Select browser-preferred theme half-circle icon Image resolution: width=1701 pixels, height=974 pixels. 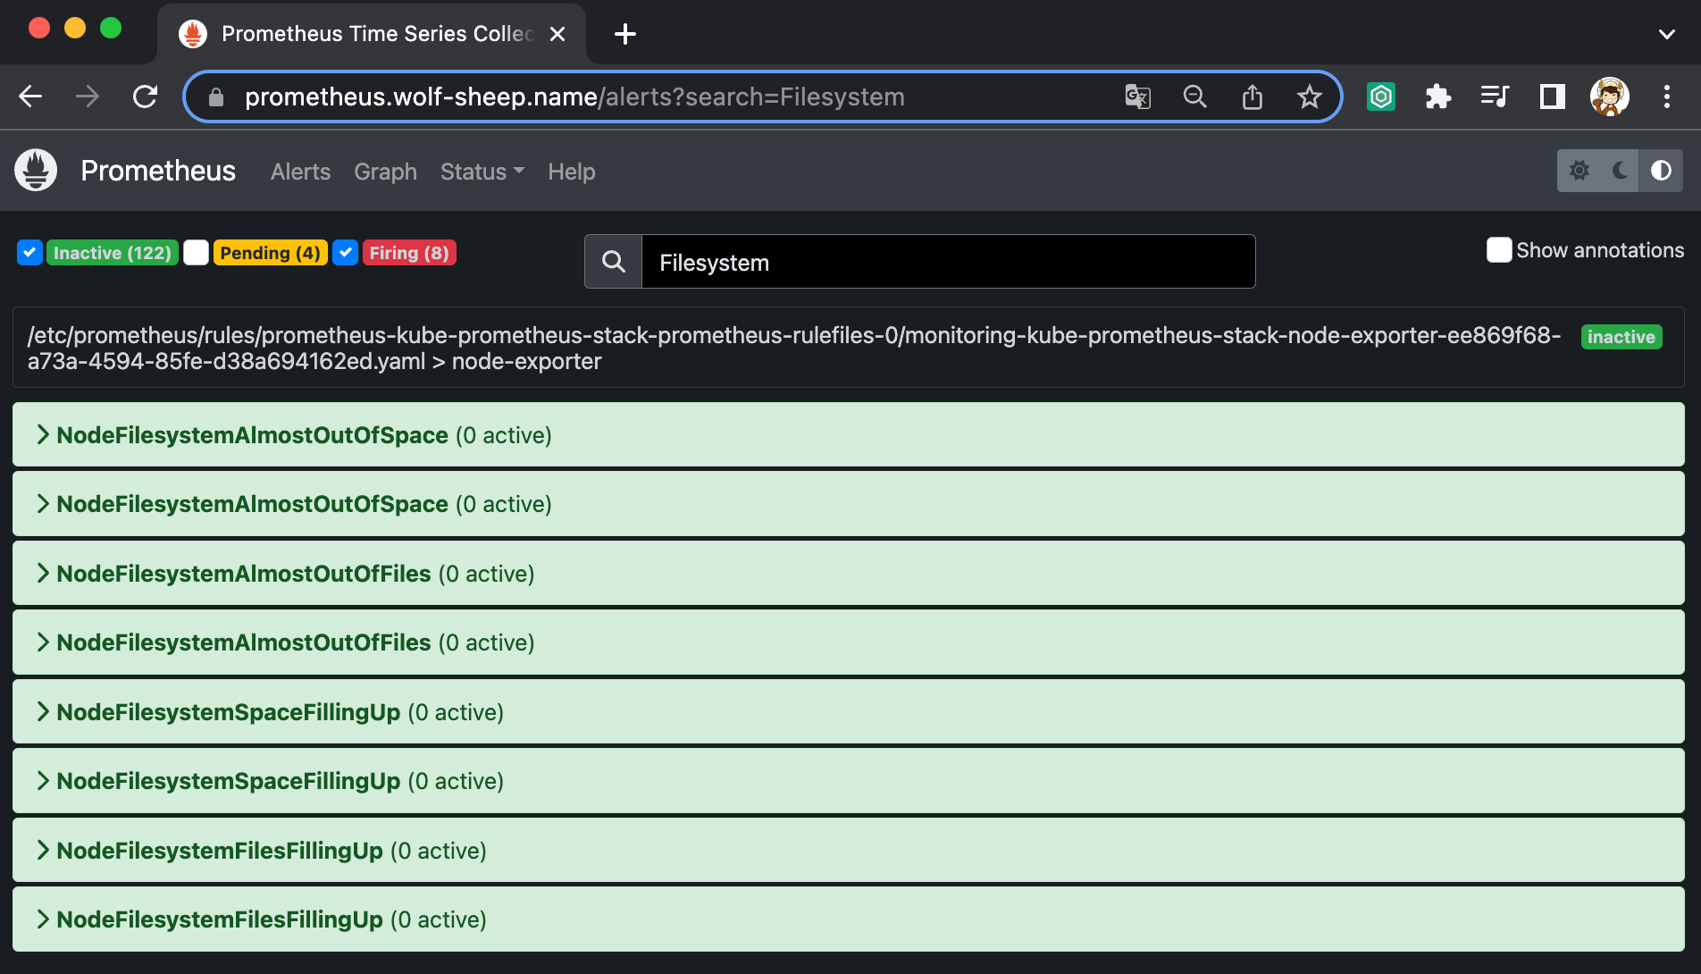coord(1661,171)
